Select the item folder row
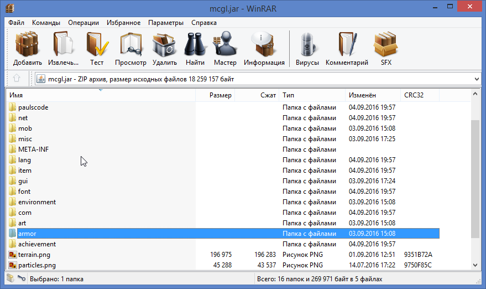486x289 pixels. [x=223, y=171]
